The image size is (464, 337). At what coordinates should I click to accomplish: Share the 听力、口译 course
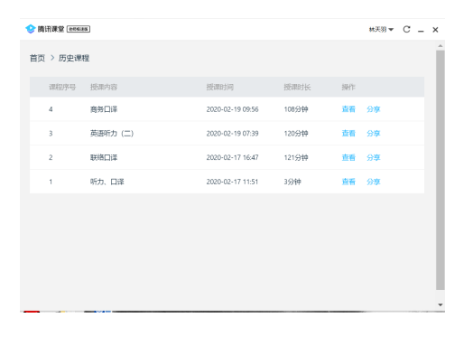[374, 182]
